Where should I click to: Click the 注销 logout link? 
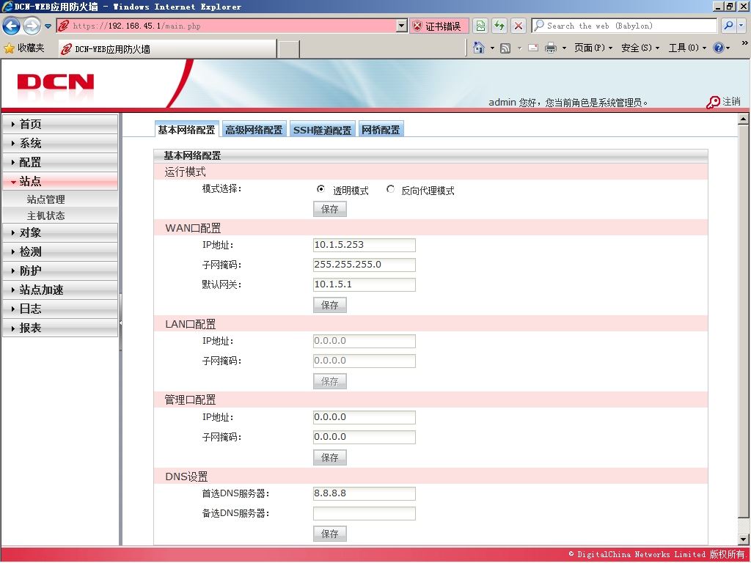coord(731,101)
